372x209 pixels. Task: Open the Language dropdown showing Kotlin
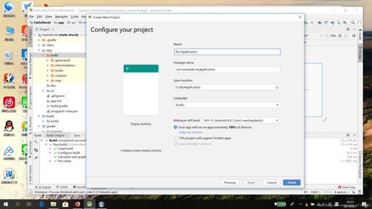click(x=227, y=105)
